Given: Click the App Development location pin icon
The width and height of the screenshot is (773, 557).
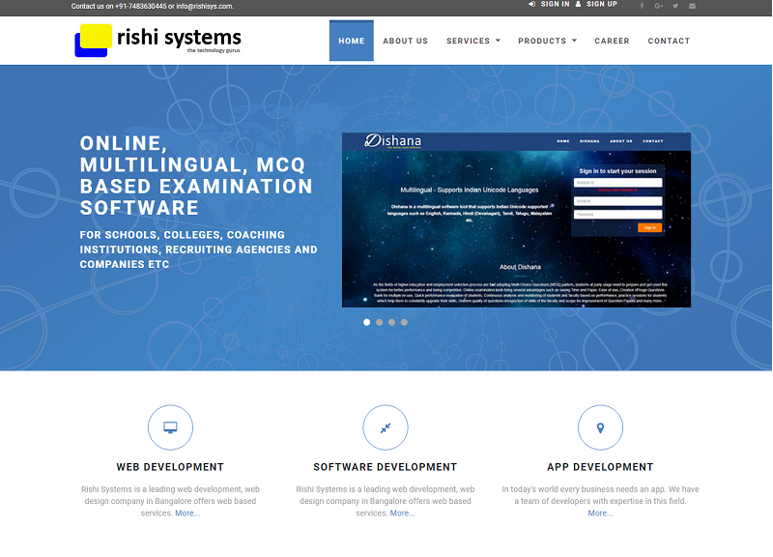Looking at the screenshot, I should 600,427.
